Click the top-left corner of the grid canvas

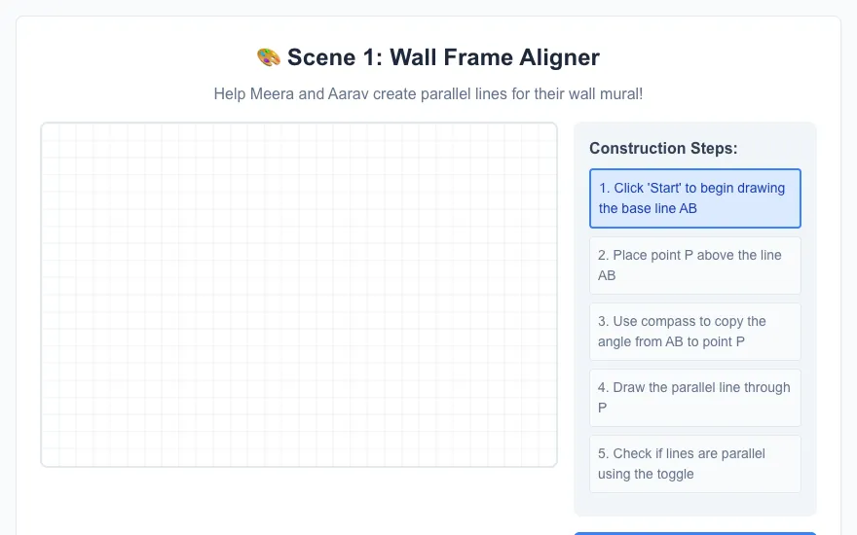click(43, 125)
